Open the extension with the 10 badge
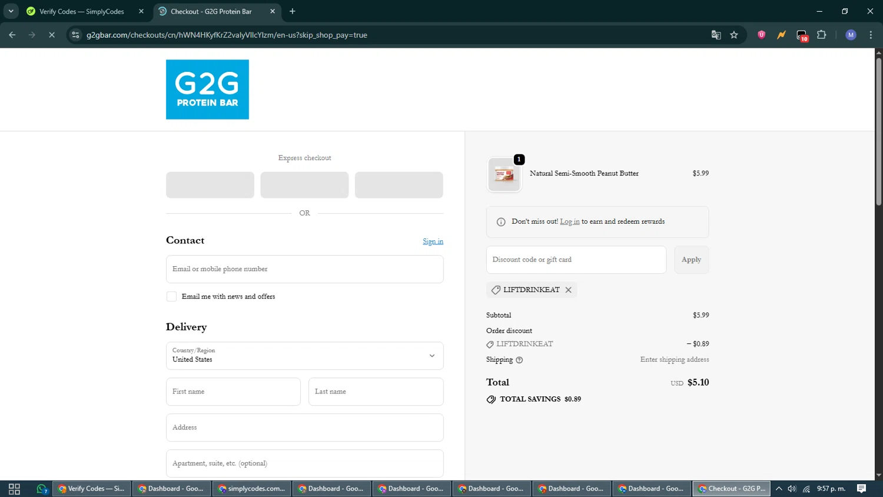883x497 pixels. click(x=802, y=35)
